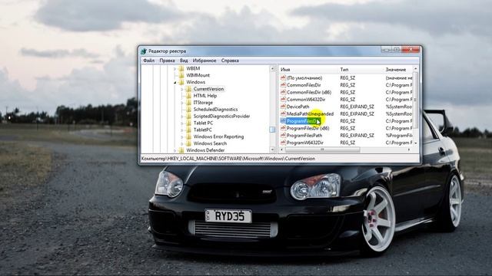
Task: Open the Справка menu
Action: (230, 61)
